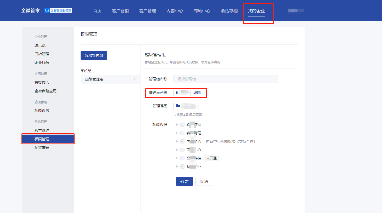Open the 商城中心 top navigation tab
Image resolution: width=382 pixels, height=213 pixels.
tap(202, 11)
